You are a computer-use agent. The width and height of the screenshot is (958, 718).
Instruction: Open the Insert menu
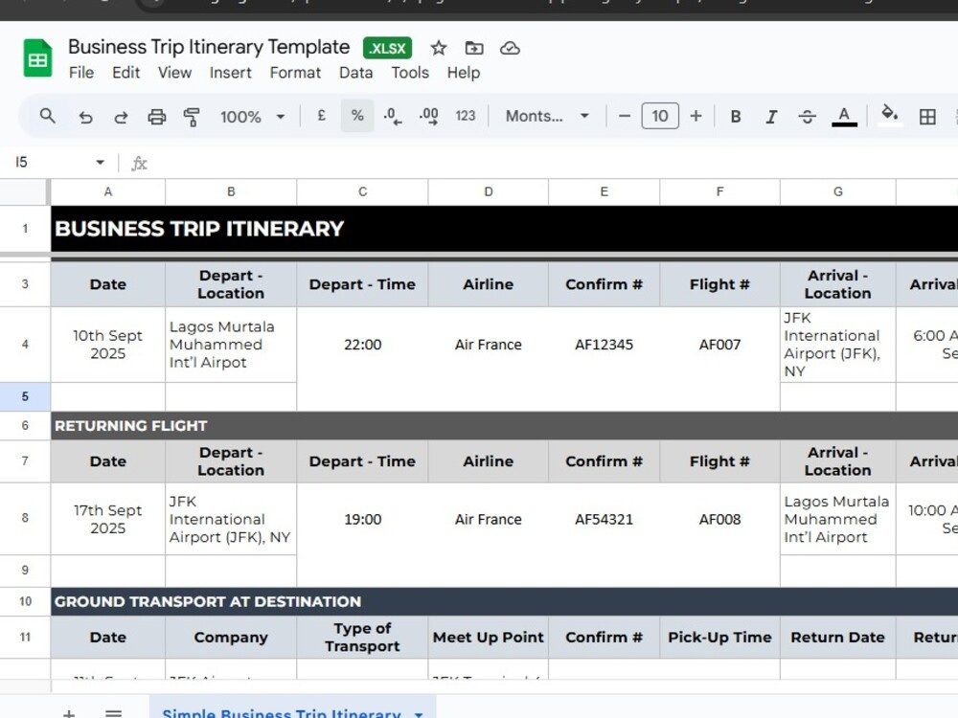pos(230,73)
